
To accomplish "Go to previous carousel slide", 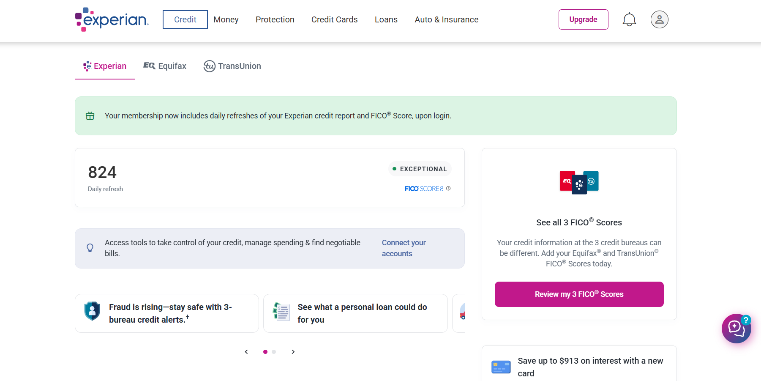I will point(246,352).
